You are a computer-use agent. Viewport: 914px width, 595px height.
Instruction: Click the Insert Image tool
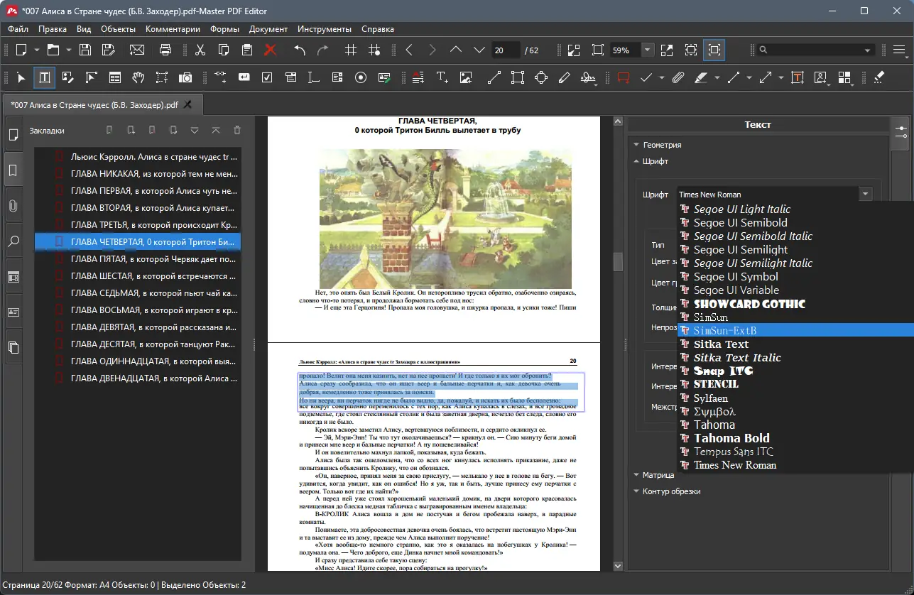click(x=466, y=77)
